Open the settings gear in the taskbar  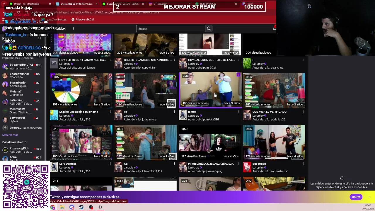pos(100,207)
